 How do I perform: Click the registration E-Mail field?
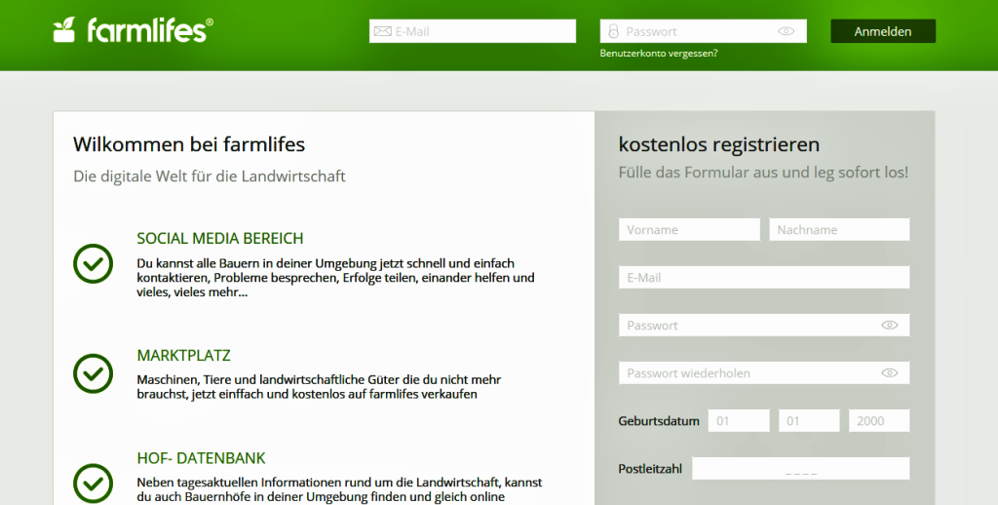point(764,278)
